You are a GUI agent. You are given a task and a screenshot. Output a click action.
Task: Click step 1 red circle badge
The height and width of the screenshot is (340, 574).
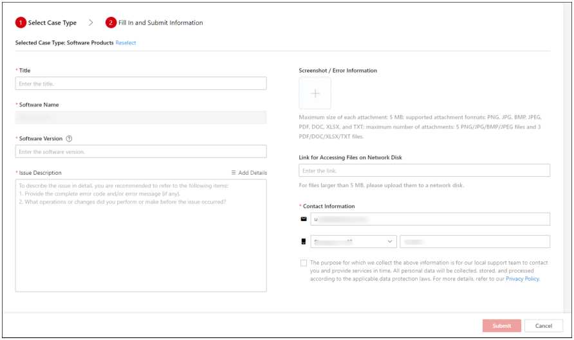(x=21, y=22)
